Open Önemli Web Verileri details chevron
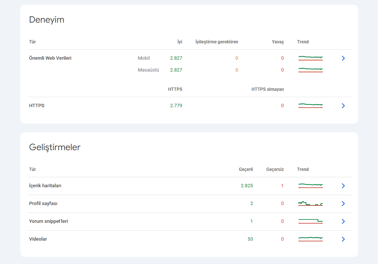The image size is (378, 264). click(x=343, y=58)
